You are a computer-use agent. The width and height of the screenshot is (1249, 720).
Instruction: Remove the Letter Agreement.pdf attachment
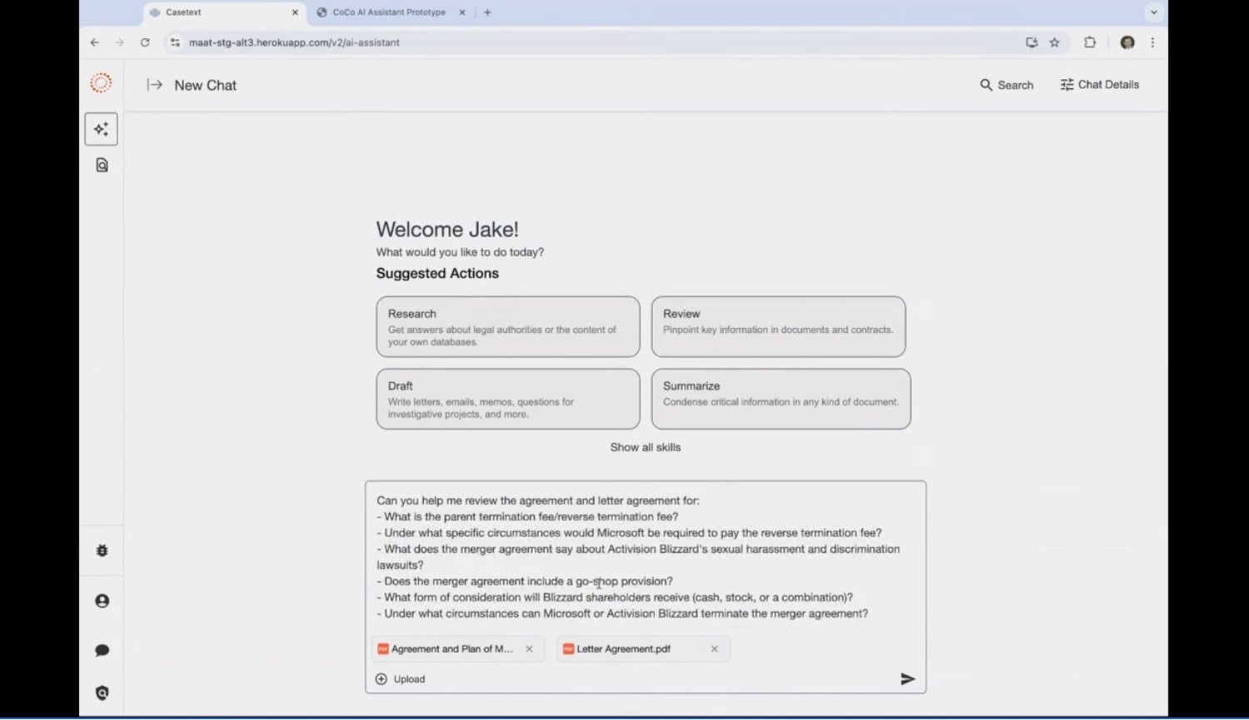point(714,649)
